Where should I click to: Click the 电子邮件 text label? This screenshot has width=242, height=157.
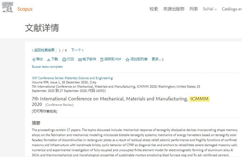(89, 59)
